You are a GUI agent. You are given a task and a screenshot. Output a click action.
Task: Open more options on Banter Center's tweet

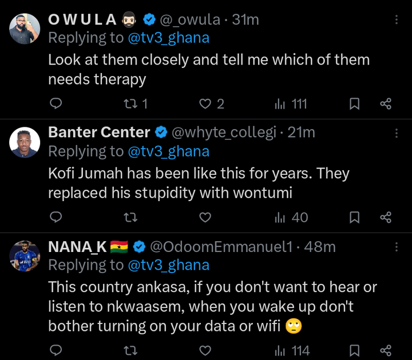(x=397, y=133)
